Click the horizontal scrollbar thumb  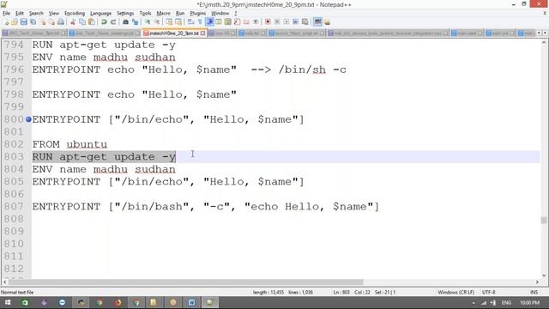pyautogui.click(x=185, y=282)
